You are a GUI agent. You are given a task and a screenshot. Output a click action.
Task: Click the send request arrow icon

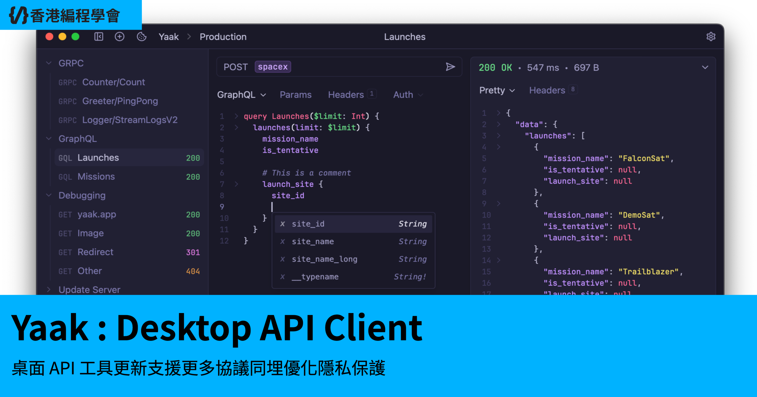pos(450,67)
